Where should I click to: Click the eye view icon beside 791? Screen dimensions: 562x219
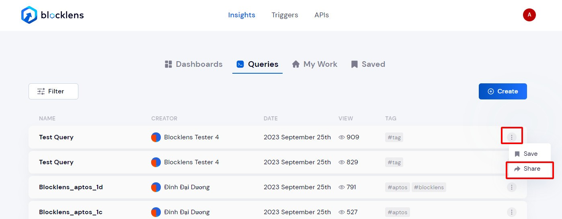click(x=342, y=187)
